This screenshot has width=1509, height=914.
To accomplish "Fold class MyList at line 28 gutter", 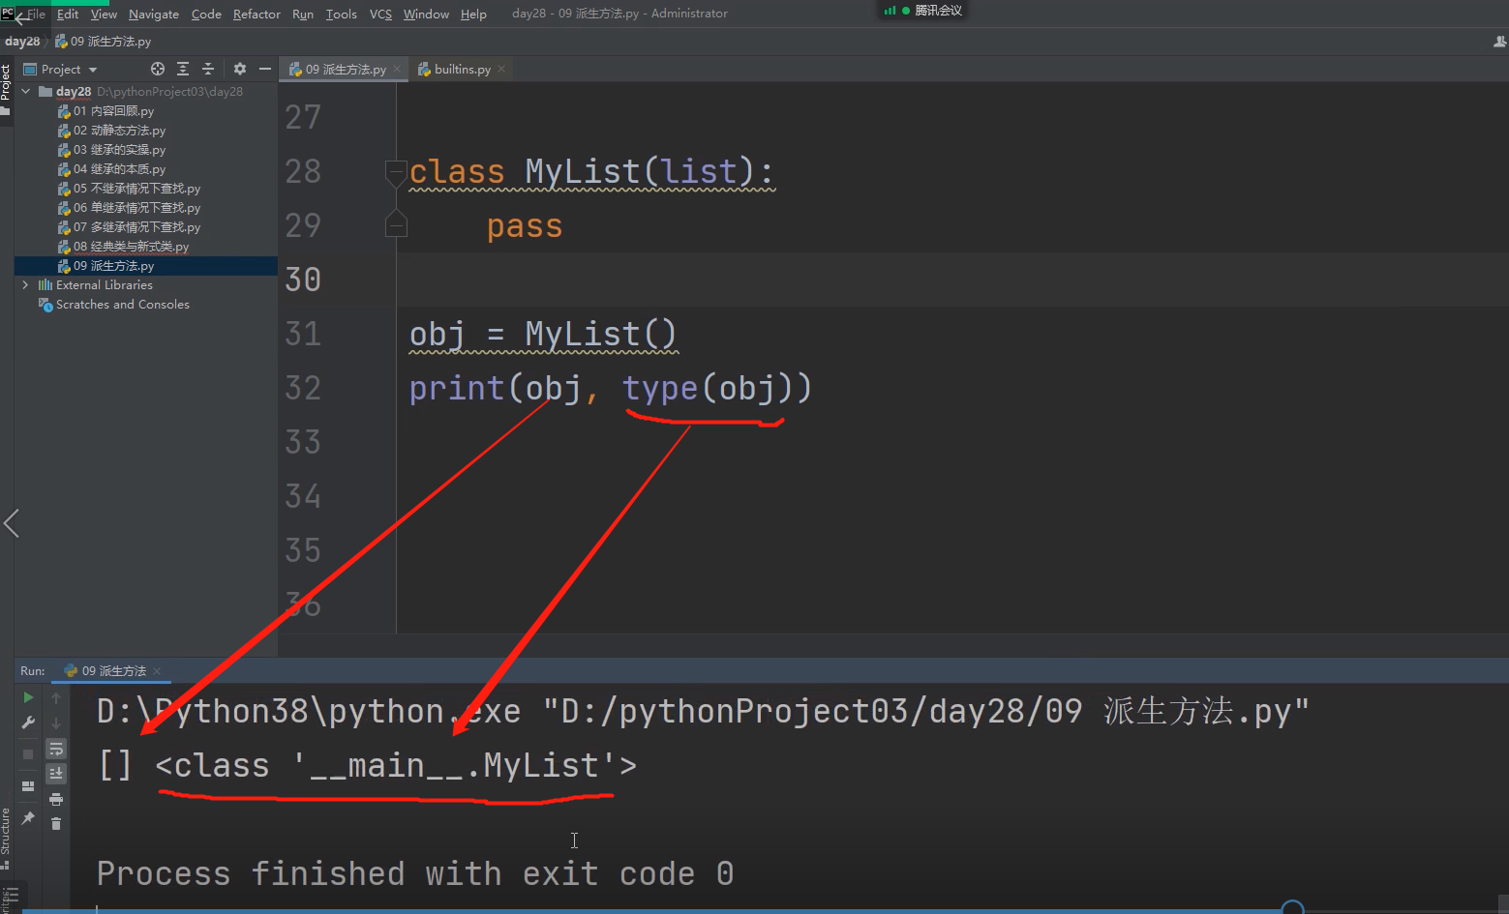I will coord(395,172).
